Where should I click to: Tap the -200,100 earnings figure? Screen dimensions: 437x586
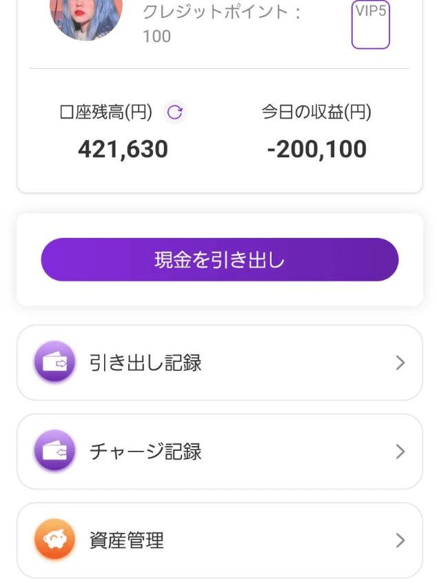316,149
